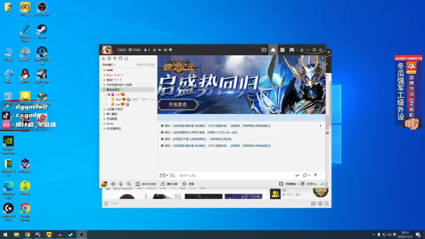Click the video playback icon in YY header
This screenshot has width=425, height=239.
click(263, 50)
